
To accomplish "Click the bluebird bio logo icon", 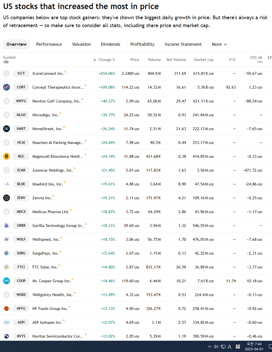I will [x=6, y=184].
